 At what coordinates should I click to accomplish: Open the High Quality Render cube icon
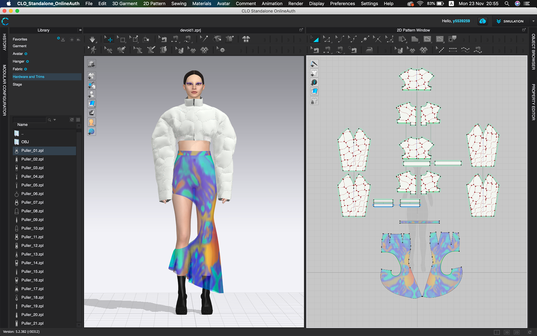(91, 64)
